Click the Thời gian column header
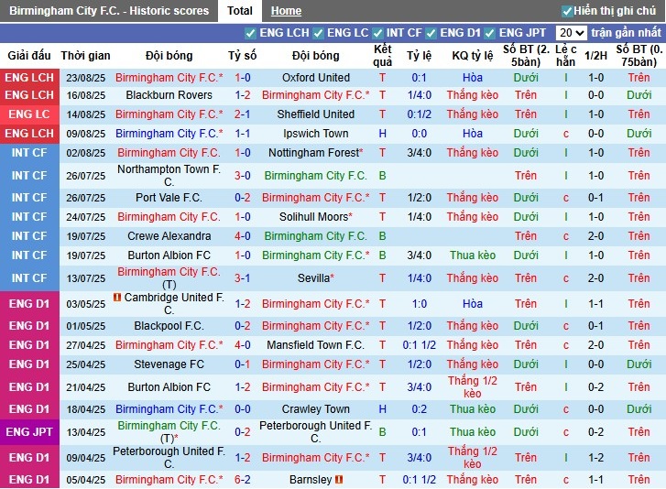Viewport: 666px width, 489px height. coord(86,56)
